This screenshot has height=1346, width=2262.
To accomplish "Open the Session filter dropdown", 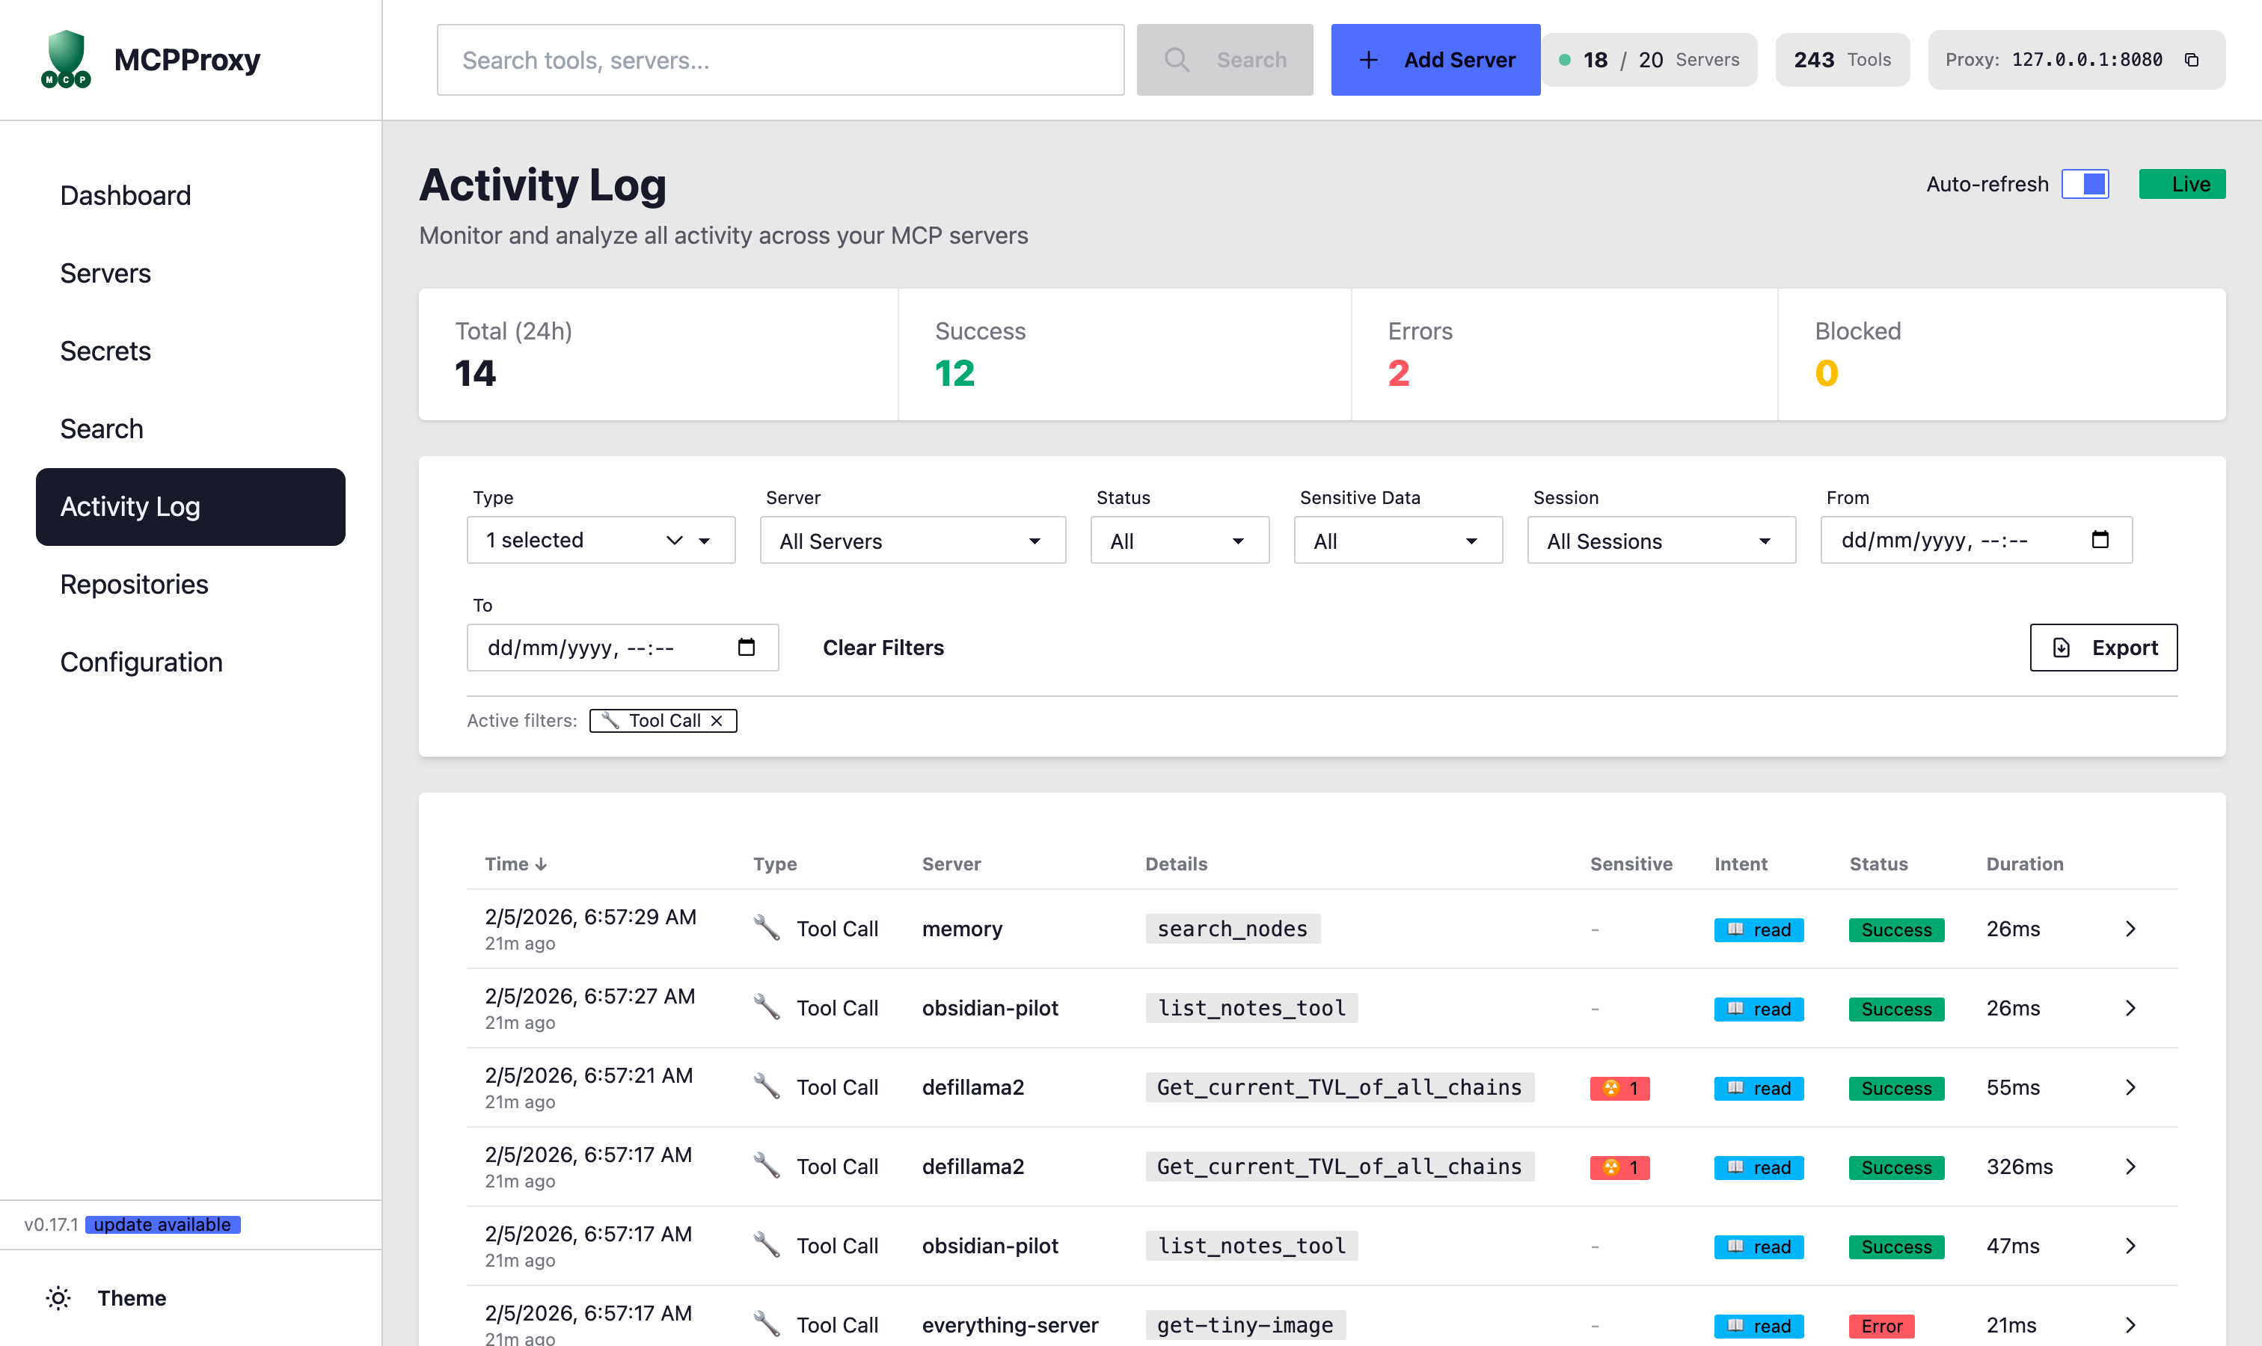I will pos(1661,541).
